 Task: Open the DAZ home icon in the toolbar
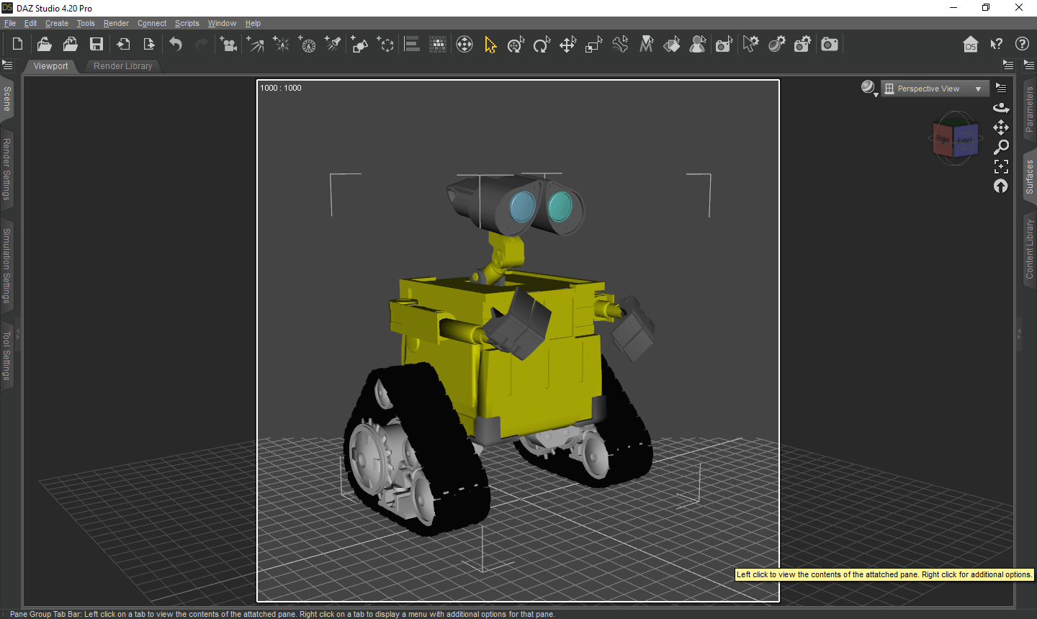971,45
